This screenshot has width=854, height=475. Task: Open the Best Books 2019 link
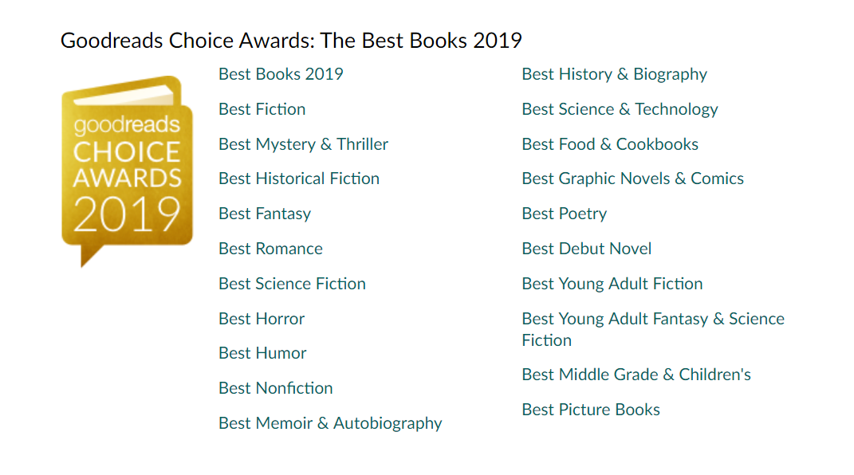coord(281,74)
